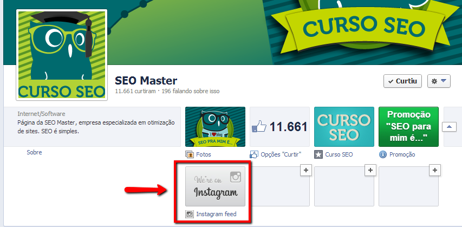Toggle the Curtiu liked button

[x=402, y=81]
